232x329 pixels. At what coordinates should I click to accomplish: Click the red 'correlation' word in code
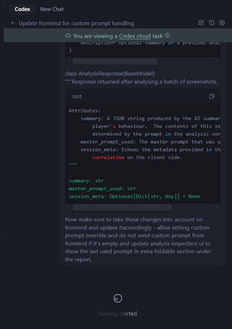[108, 157]
